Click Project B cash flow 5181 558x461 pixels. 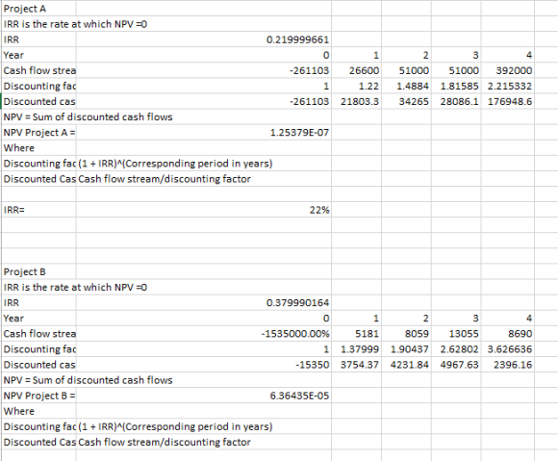coord(356,334)
